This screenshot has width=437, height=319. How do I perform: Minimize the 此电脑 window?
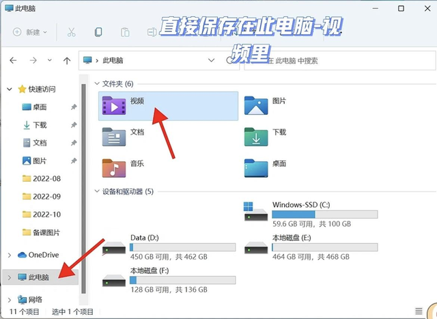pos(376,8)
